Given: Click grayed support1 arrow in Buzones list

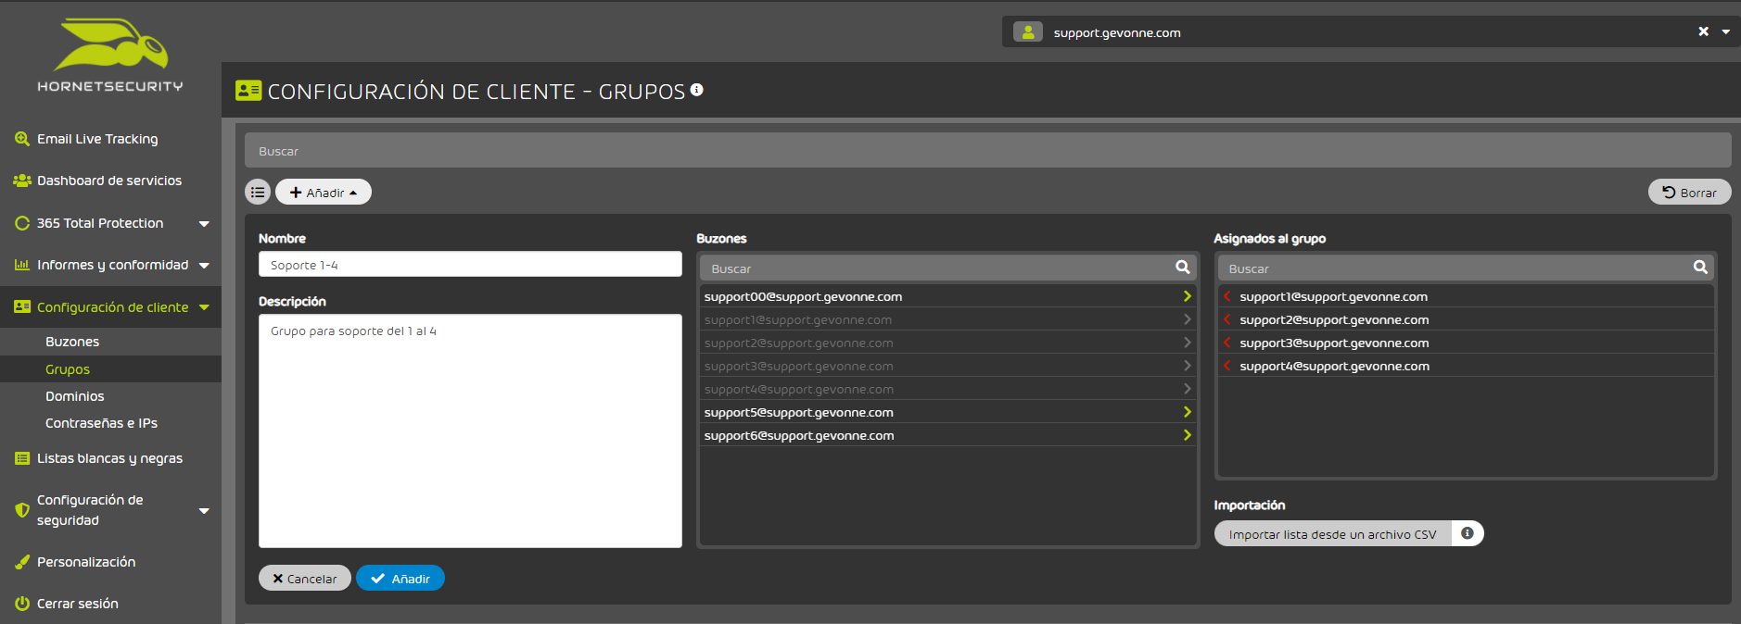Looking at the screenshot, I should 1188,319.
